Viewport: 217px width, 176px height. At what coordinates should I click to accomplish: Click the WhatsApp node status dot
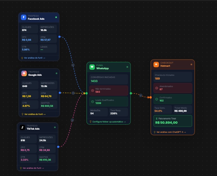(127, 67)
